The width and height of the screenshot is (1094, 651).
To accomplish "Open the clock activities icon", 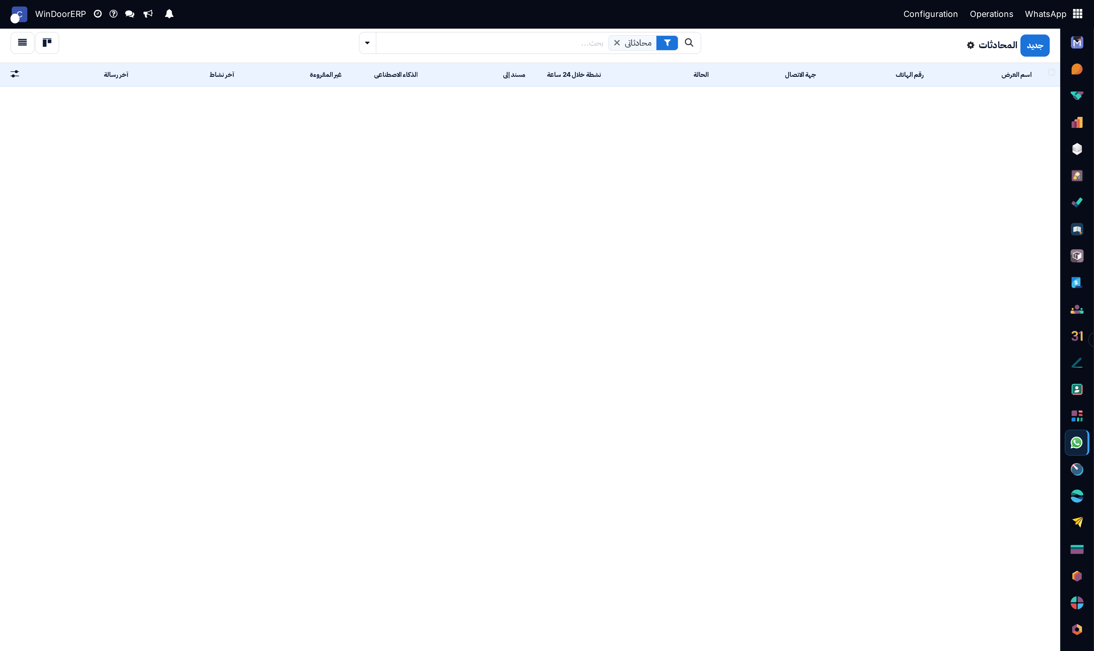I will (97, 14).
